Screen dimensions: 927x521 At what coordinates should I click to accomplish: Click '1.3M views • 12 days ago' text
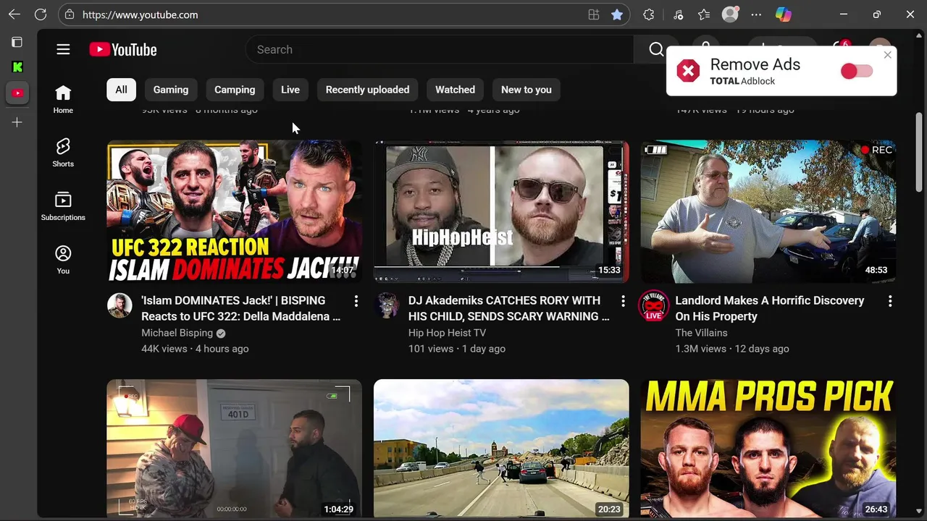[x=732, y=349]
